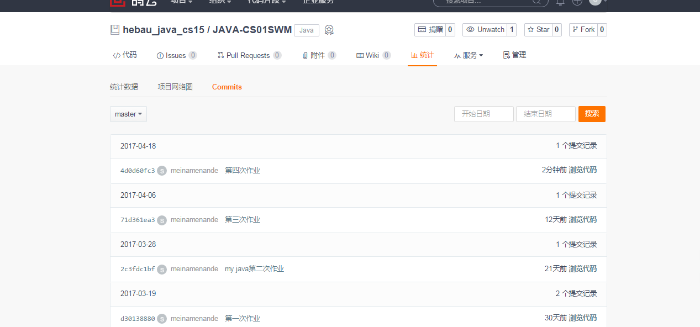Click the 2017-04-06 date header
This screenshot has height=327, width=700.
(138, 196)
